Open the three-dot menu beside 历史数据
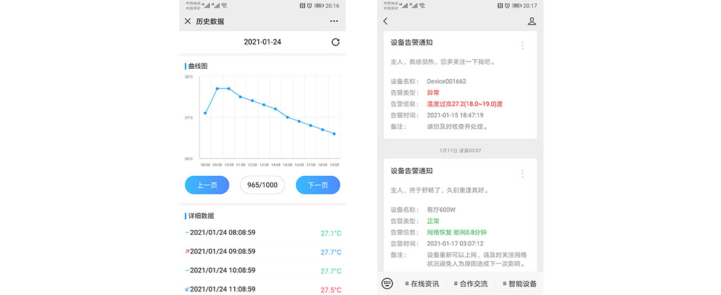This screenshot has height=295, width=721. pos(334,22)
